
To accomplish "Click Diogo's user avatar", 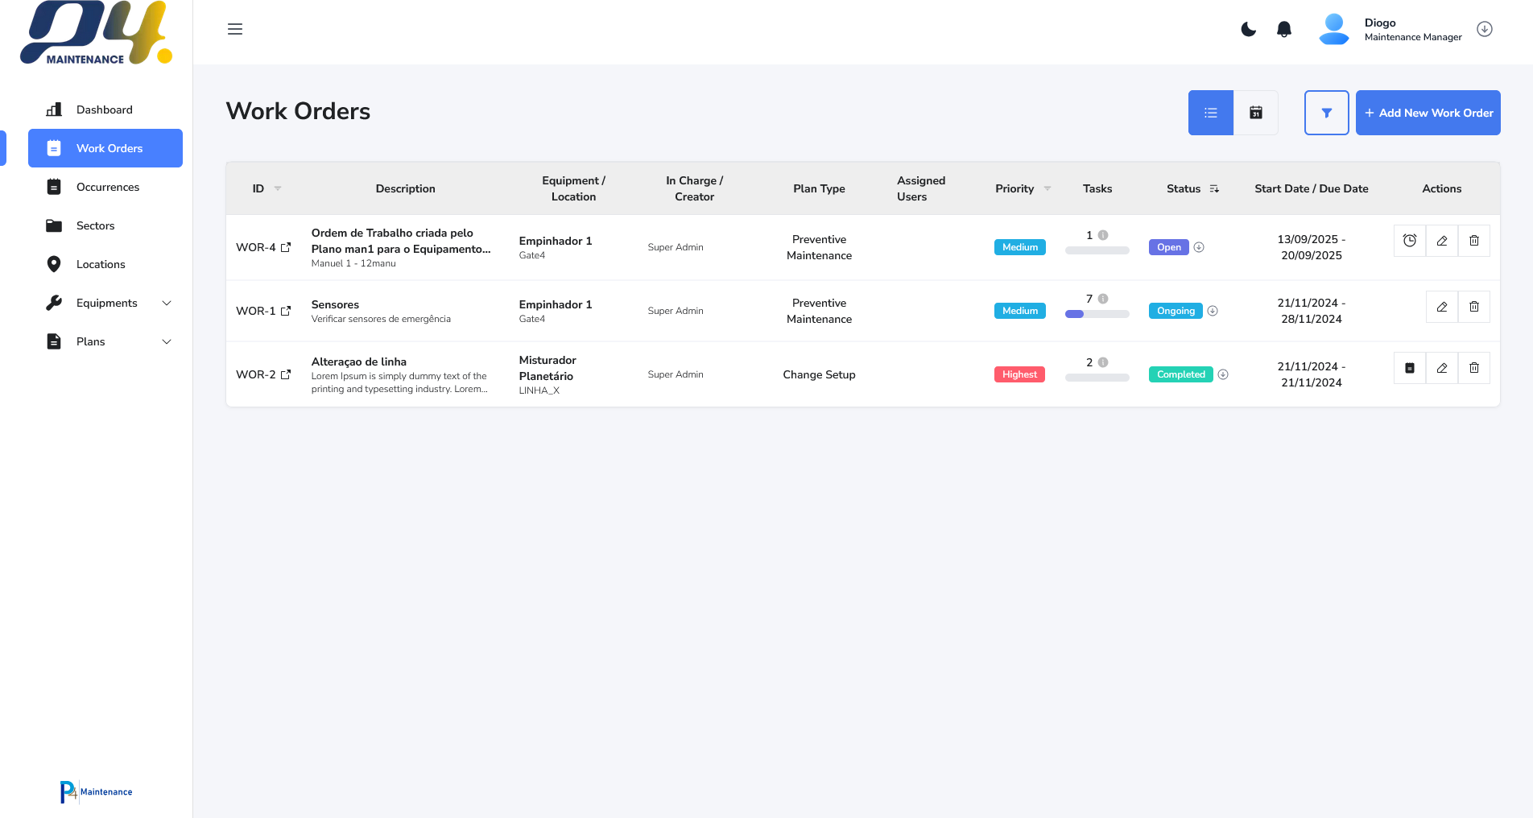I will pos(1334,29).
